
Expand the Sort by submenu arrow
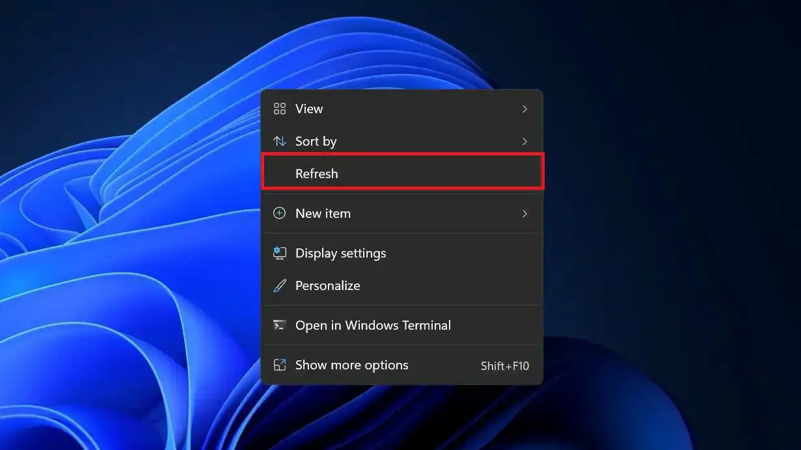tap(524, 141)
